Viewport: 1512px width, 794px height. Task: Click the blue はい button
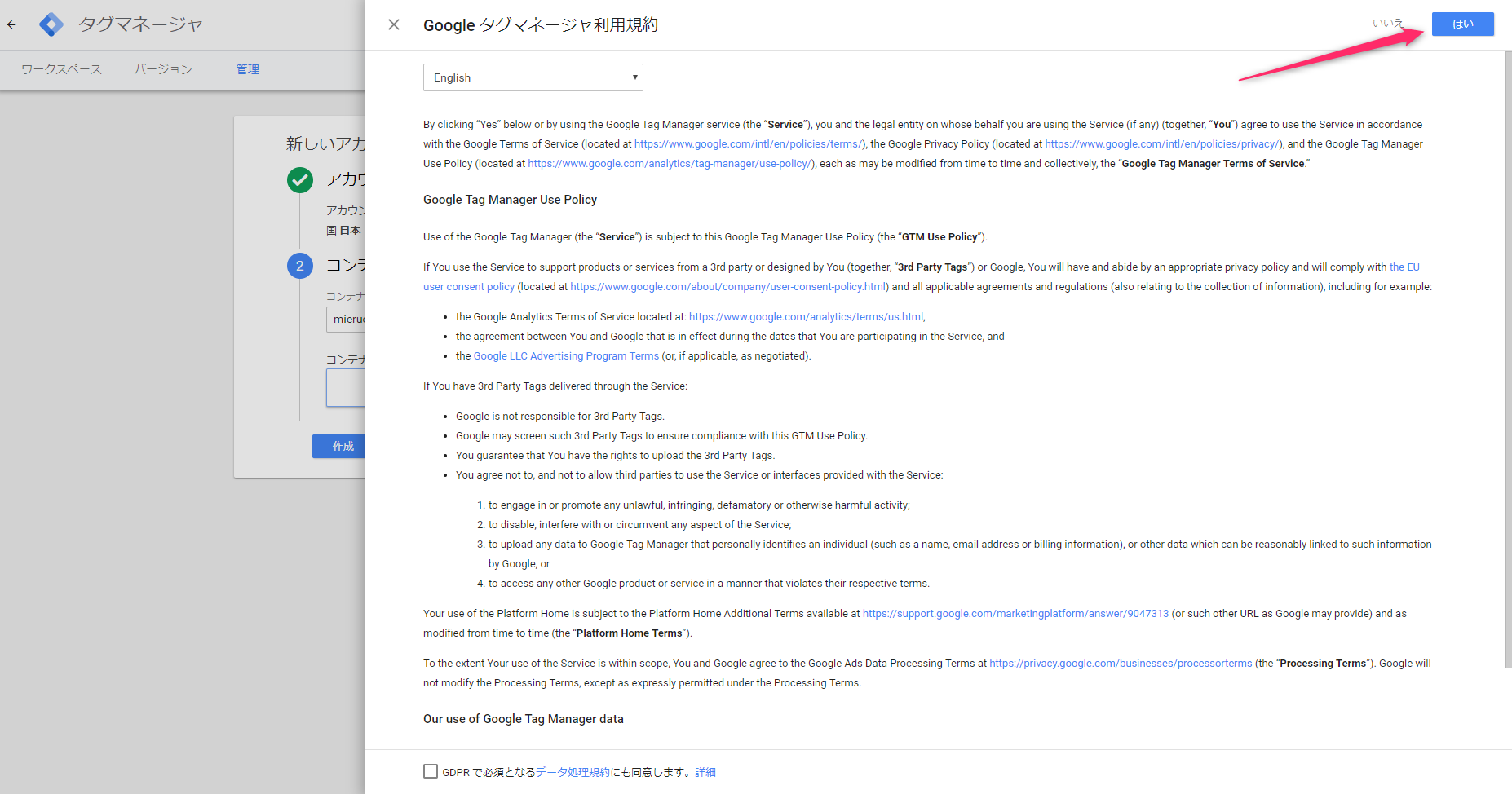1462,24
